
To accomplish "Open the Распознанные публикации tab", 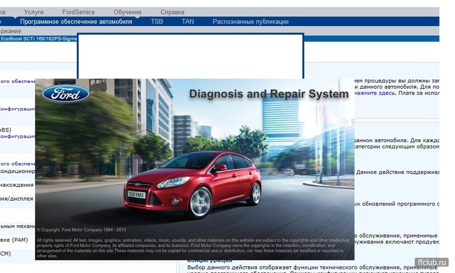I will click(250, 22).
